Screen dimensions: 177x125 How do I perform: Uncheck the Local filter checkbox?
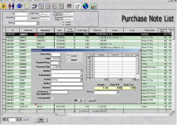[64, 22]
